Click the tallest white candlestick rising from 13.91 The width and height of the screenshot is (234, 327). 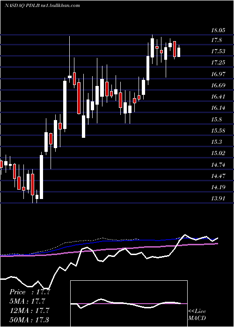(42, 175)
